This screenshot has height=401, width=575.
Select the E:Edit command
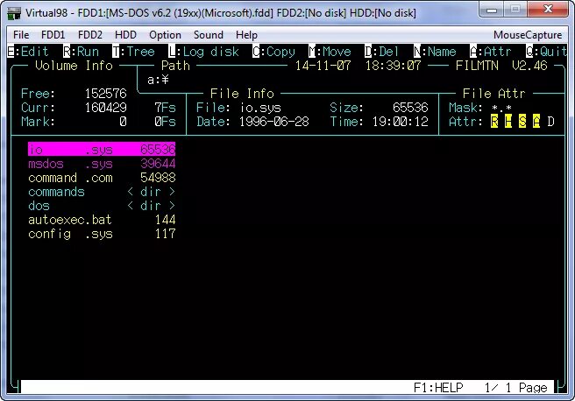point(28,52)
